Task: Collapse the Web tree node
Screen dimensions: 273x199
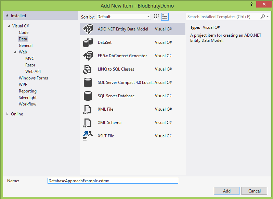Action: click(x=15, y=52)
